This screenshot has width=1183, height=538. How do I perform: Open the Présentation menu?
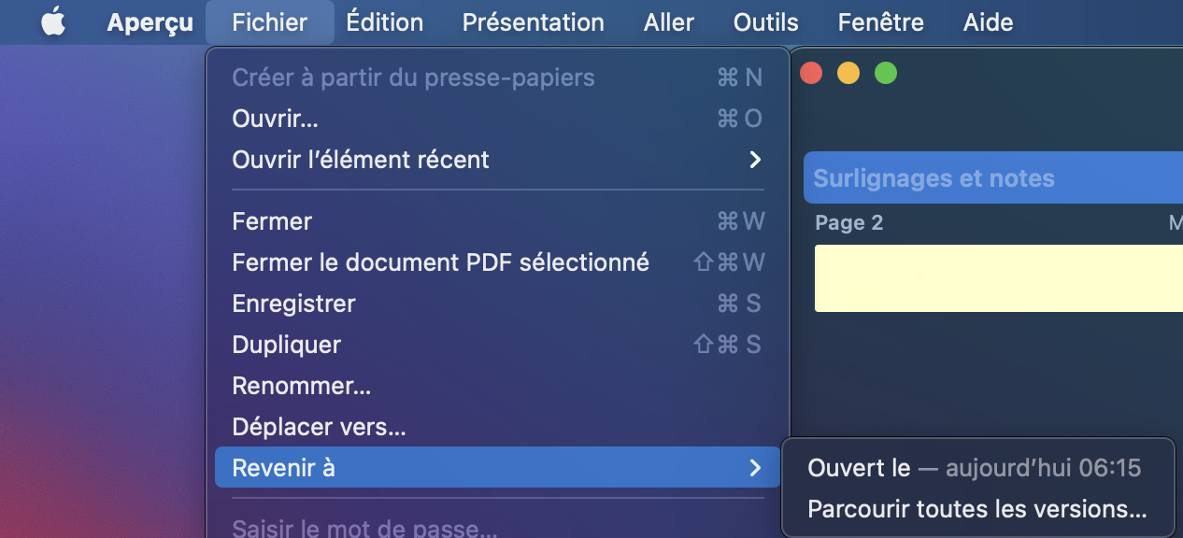[x=533, y=22]
